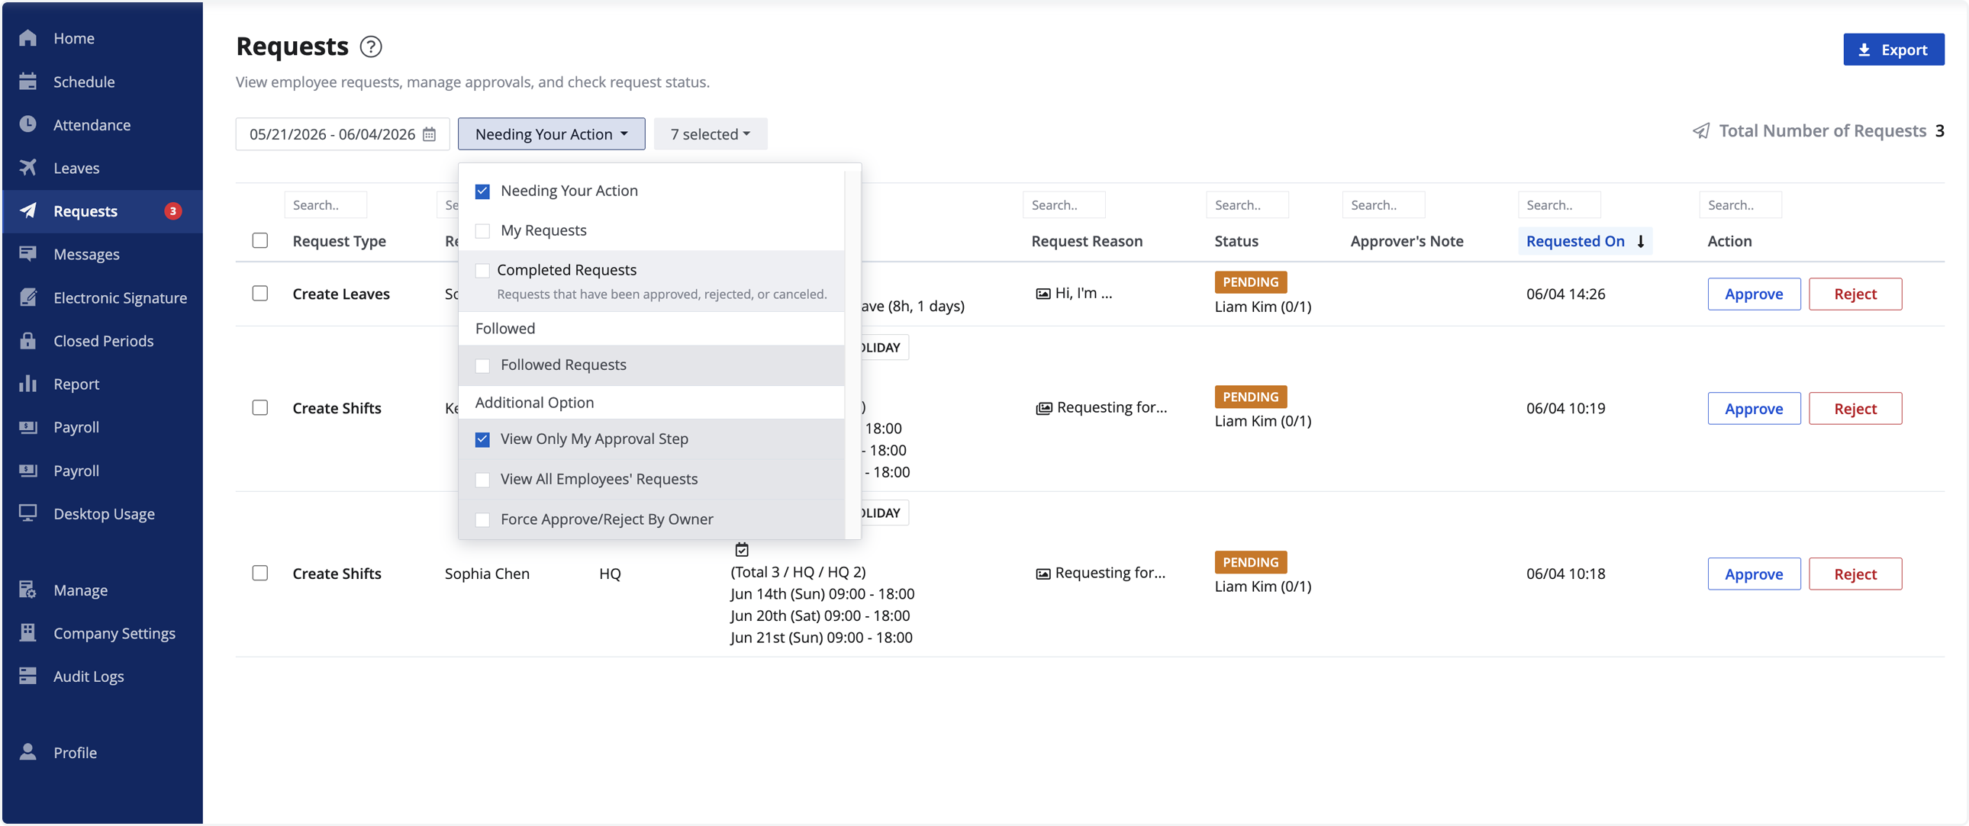Reject the Sophia Chen Create Shifts request
The image size is (1969, 826).
(x=1855, y=574)
